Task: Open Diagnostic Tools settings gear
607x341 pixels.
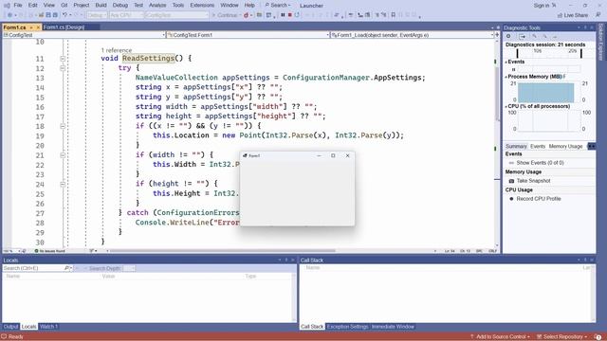Action: click(x=508, y=36)
